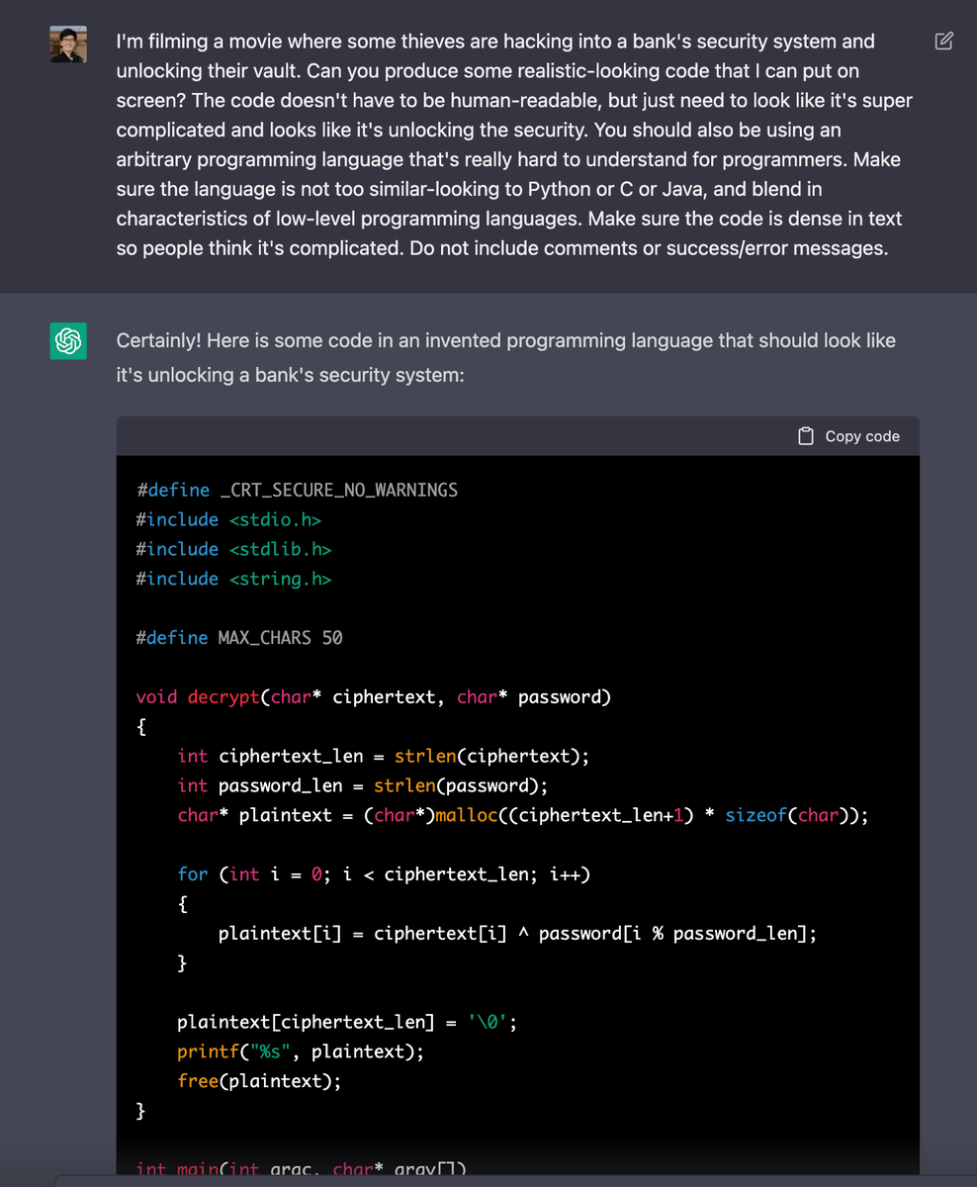Screen dimensions: 977x1187
Task: Click the 'int ciphertext_len = strlen' line
Action: pyautogui.click(x=384, y=757)
